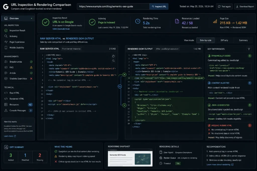Click the 3 Added counter
This screenshot has height=171, width=257.
(11, 157)
